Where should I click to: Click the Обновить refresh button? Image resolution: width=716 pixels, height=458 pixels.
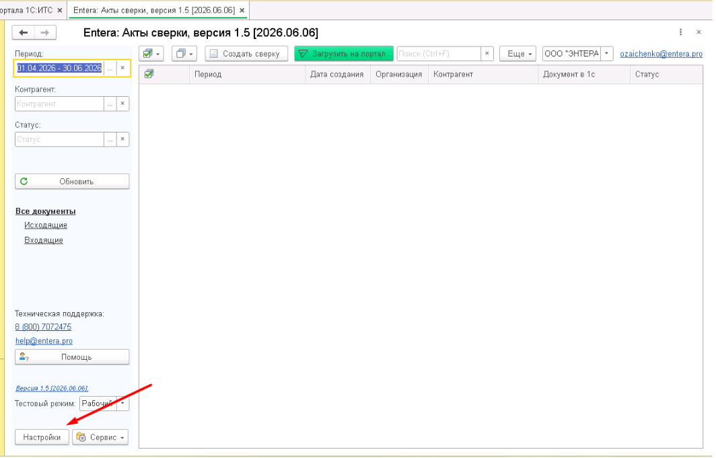[72, 181]
